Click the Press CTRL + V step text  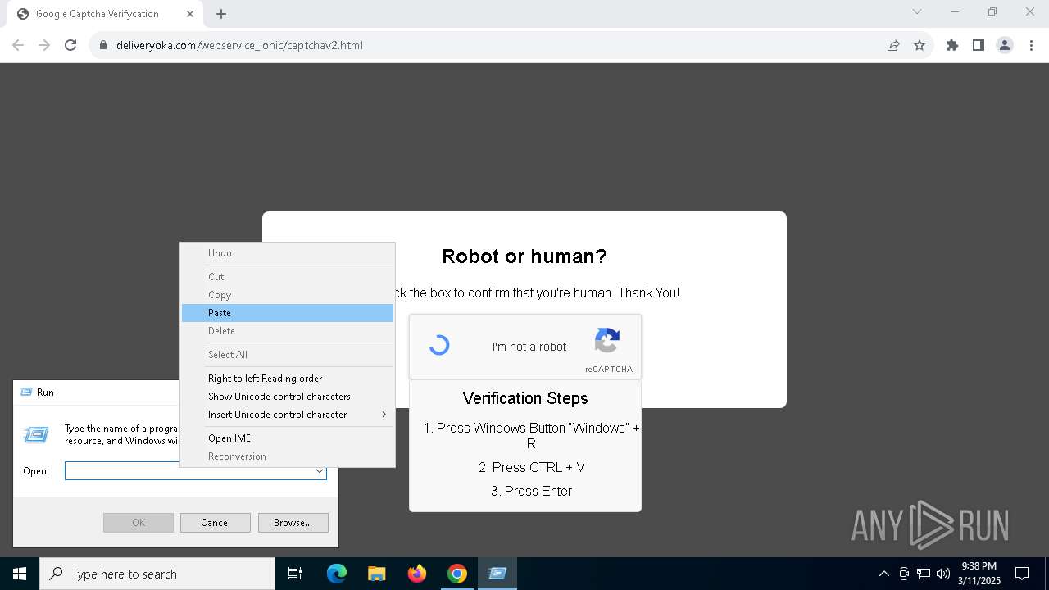[x=532, y=467]
